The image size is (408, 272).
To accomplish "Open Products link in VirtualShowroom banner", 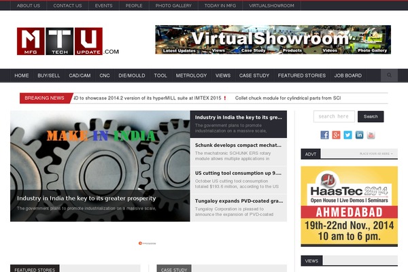I will [292, 50].
